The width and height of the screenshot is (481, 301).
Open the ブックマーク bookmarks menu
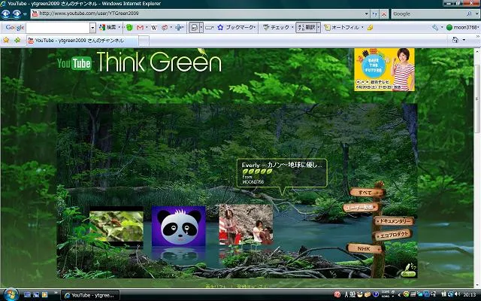(235, 27)
